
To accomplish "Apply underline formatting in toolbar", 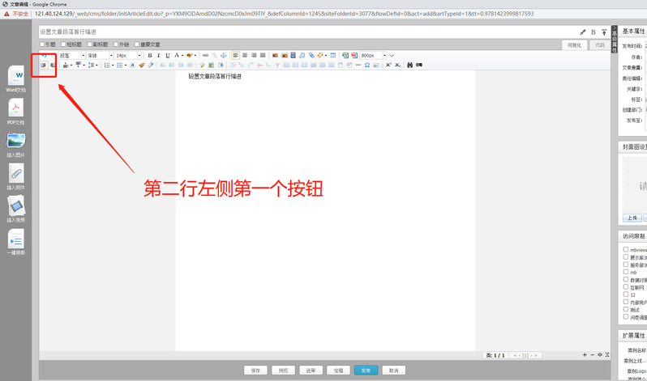I will click(x=167, y=55).
